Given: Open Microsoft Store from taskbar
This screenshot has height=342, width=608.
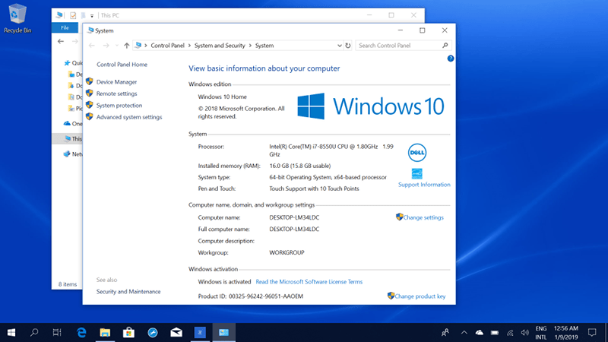Looking at the screenshot, I should click(x=128, y=332).
